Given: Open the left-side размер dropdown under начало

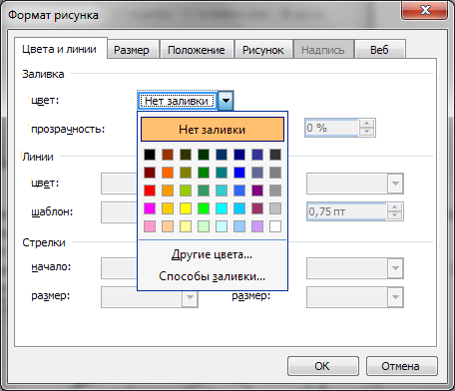Looking at the screenshot, I should point(190,297).
